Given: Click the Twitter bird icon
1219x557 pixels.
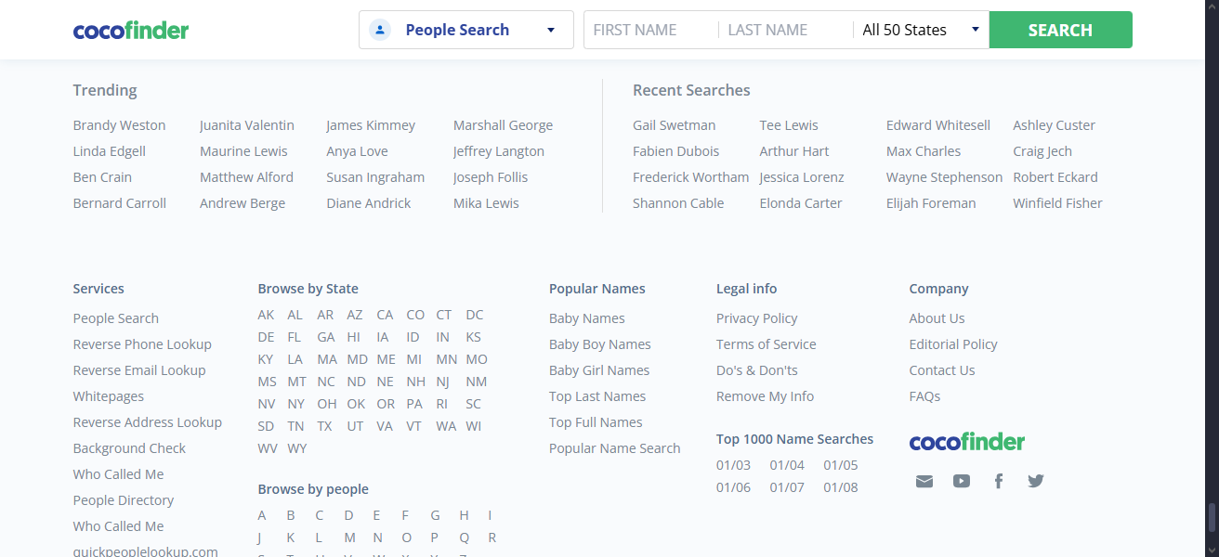Looking at the screenshot, I should pyautogui.click(x=1035, y=481).
